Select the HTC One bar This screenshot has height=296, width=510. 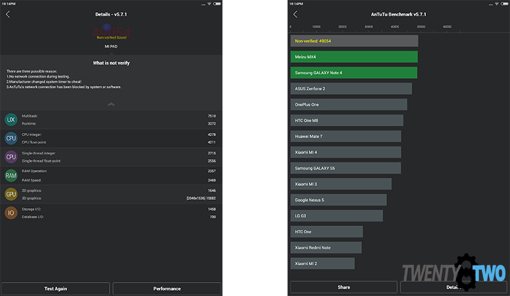[326, 232]
